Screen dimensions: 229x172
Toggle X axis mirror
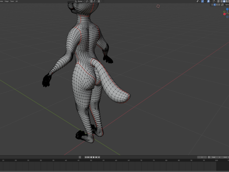215,5
